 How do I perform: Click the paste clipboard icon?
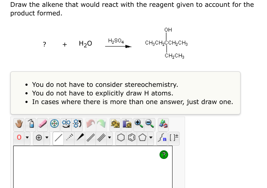click(127, 124)
